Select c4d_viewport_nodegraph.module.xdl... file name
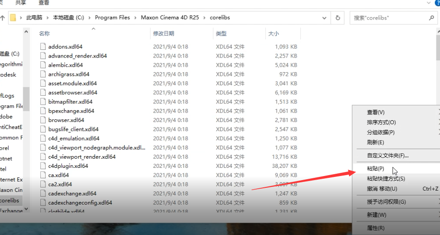This screenshot has height=235, width=440. 97,147
